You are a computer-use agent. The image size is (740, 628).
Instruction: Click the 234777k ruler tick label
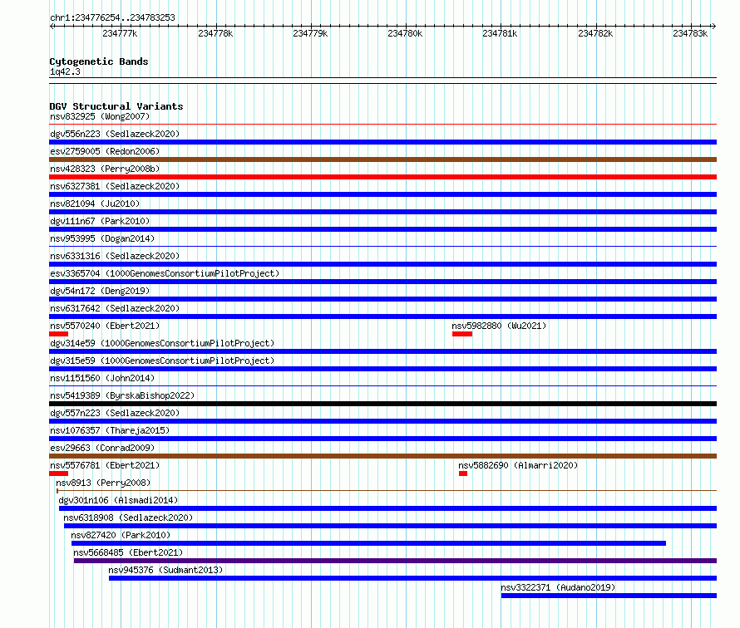[120, 33]
